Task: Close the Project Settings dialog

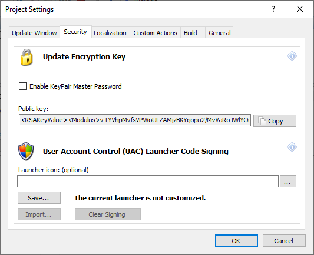Action: coord(300,9)
